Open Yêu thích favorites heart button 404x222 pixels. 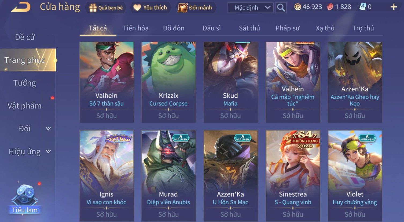pos(150,8)
